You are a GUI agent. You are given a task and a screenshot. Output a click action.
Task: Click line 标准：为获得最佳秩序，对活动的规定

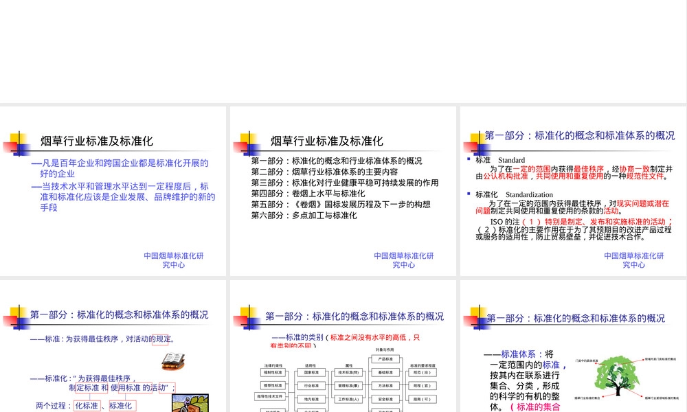point(103,339)
